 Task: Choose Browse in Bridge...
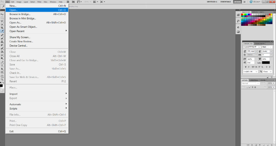point(37,14)
